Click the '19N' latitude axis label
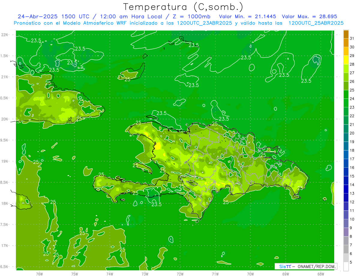360x278 pixels. click(4, 161)
